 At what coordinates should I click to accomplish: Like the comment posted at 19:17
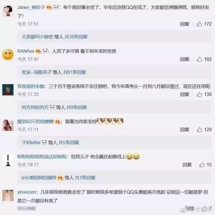(x=202, y=164)
